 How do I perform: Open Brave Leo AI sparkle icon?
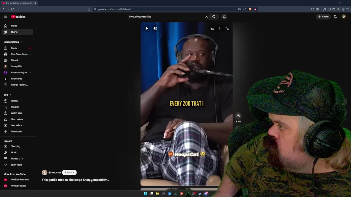(338, 9)
